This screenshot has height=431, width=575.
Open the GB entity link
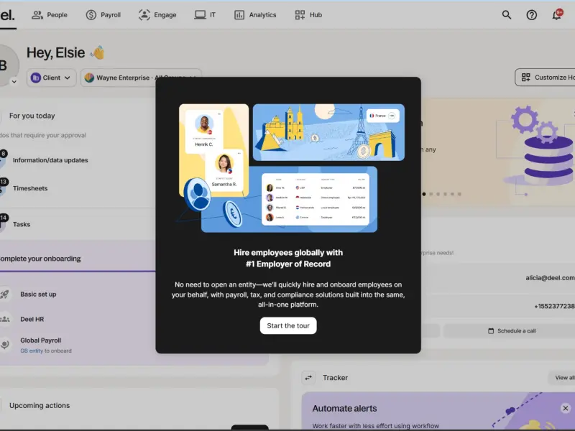32,351
